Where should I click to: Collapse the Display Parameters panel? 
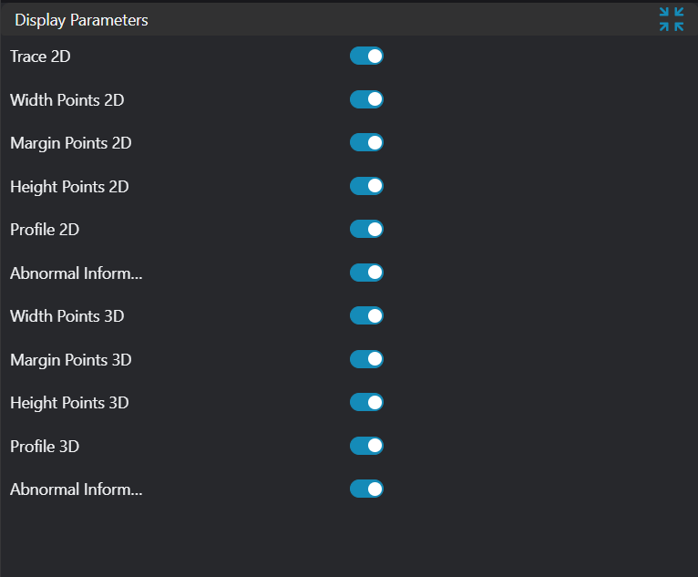(x=672, y=19)
